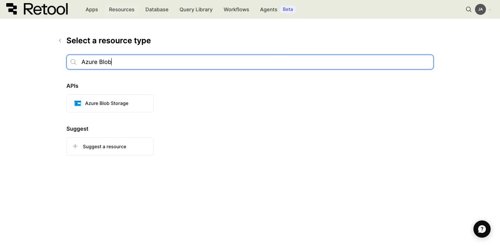500x247 pixels.
Task: Click the Beta badge beside Agents
Action: pos(288,9)
